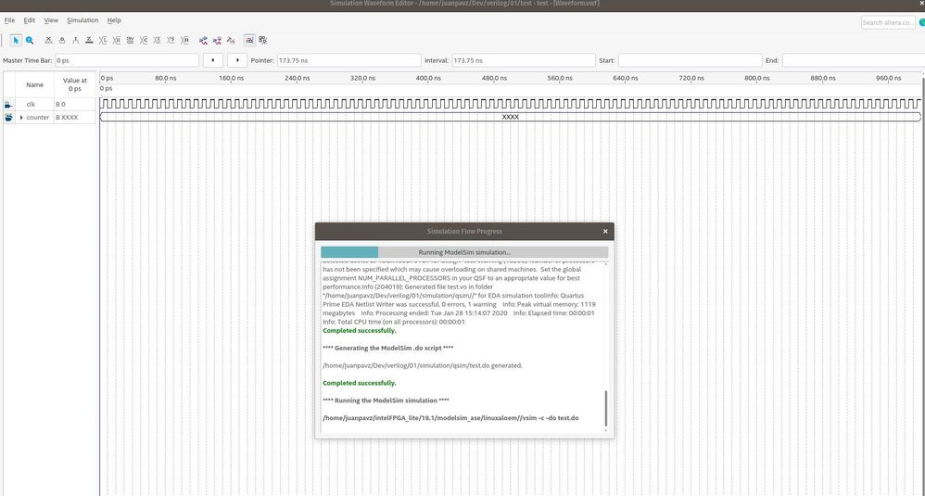Open the Overwrite Clock tool

pyautogui.click(x=158, y=40)
